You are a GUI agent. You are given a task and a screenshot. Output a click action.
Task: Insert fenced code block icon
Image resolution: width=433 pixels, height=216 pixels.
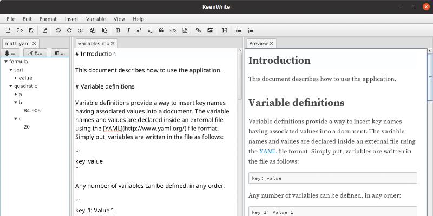coord(185,30)
